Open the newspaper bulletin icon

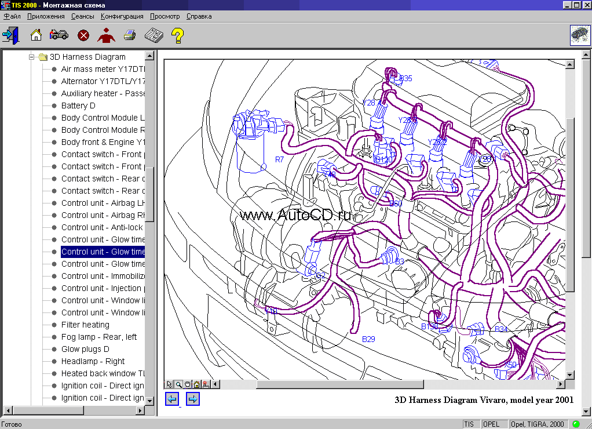click(x=154, y=35)
